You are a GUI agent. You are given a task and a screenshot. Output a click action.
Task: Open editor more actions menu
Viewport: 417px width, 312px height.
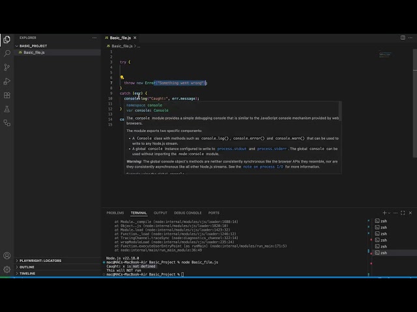(x=410, y=38)
